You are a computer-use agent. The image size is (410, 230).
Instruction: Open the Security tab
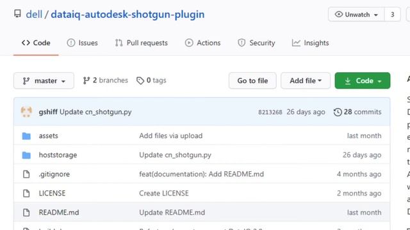pos(256,43)
